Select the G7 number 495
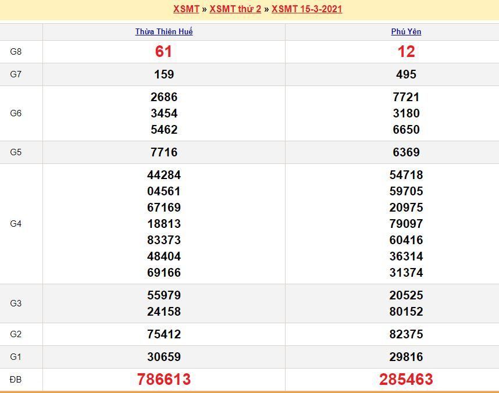This screenshot has height=393, width=499. click(x=406, y=74)
